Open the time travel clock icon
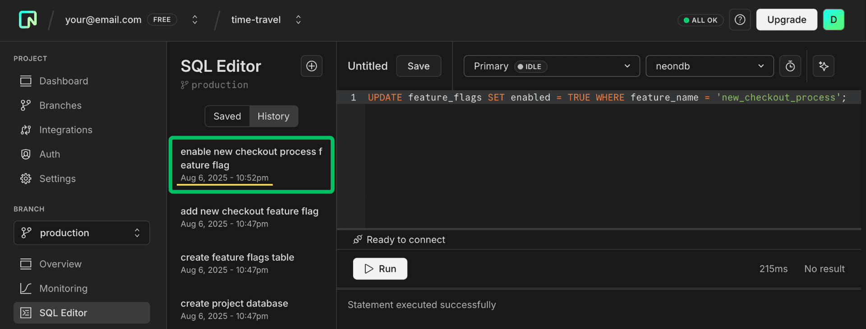This screenshot has height=329, width=866. 790,66
